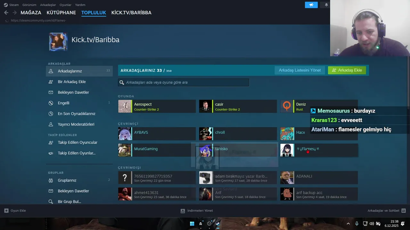The height and width of the screenshot is (230, 410).
Task: Click the Yayıncı Moderatörleri person icon
Action: [51, 124]
